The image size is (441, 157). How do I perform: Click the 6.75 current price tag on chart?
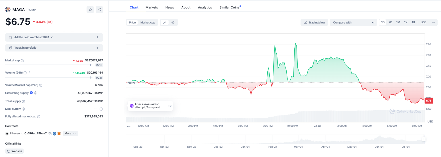tap(429, 100)
